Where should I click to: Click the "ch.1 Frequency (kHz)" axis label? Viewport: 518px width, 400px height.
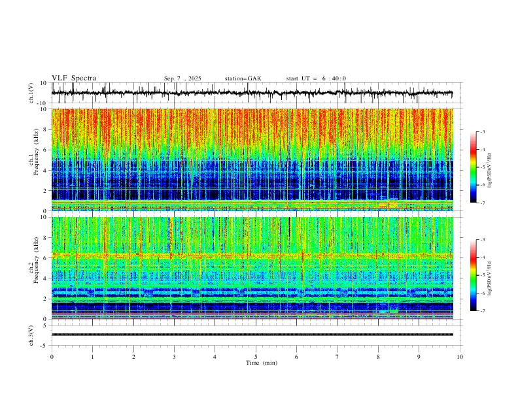[34, 152]
